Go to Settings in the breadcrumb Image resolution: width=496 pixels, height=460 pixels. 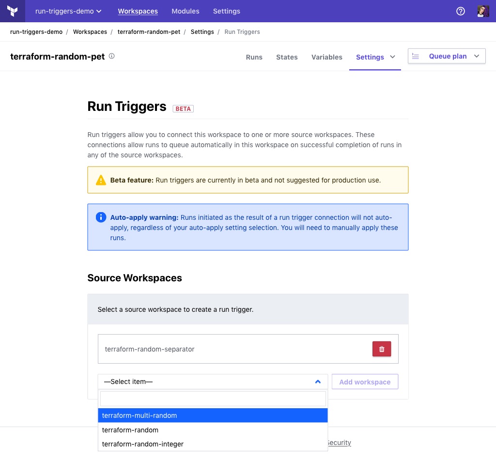[x=202, y=32]
